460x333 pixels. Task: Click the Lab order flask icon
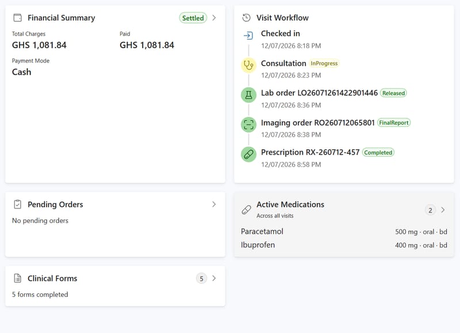[248, 95]
